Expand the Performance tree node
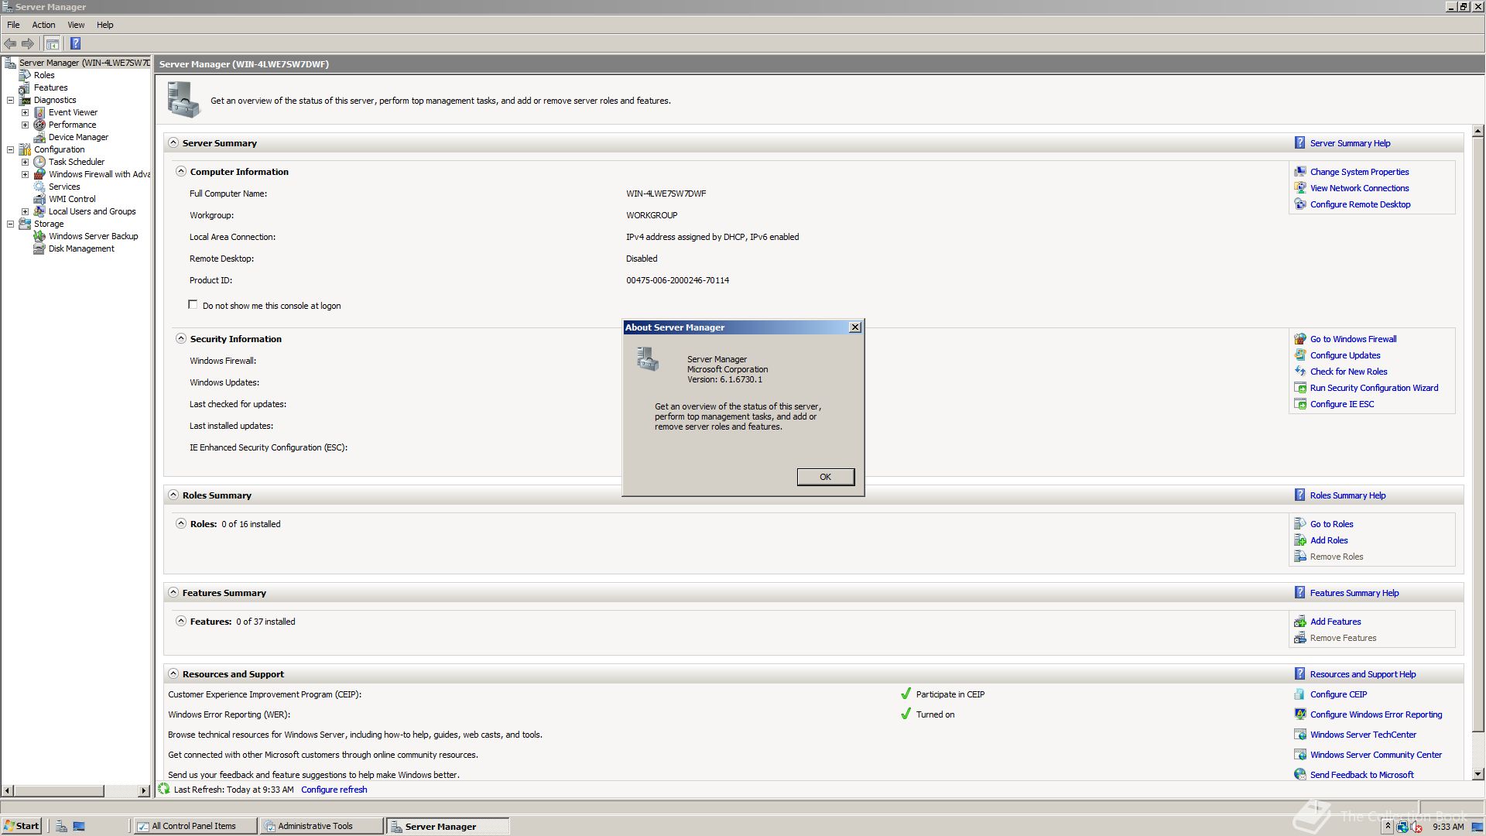This screenshot has height=836, width=1486. 25,125
